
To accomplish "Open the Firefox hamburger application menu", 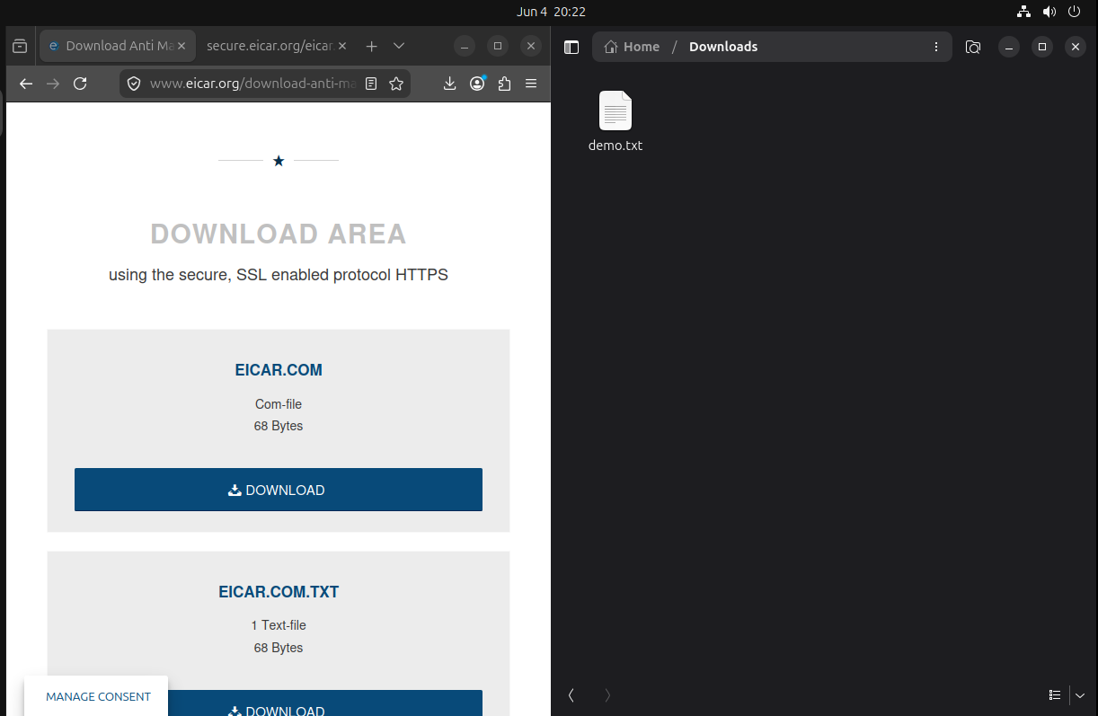I will (x=531, y=84).
